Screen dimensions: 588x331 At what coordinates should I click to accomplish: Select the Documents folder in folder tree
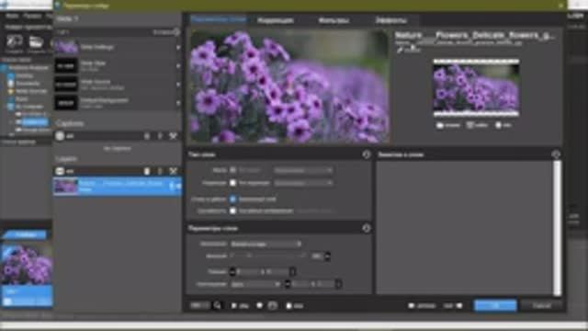[x=27, y=84]
